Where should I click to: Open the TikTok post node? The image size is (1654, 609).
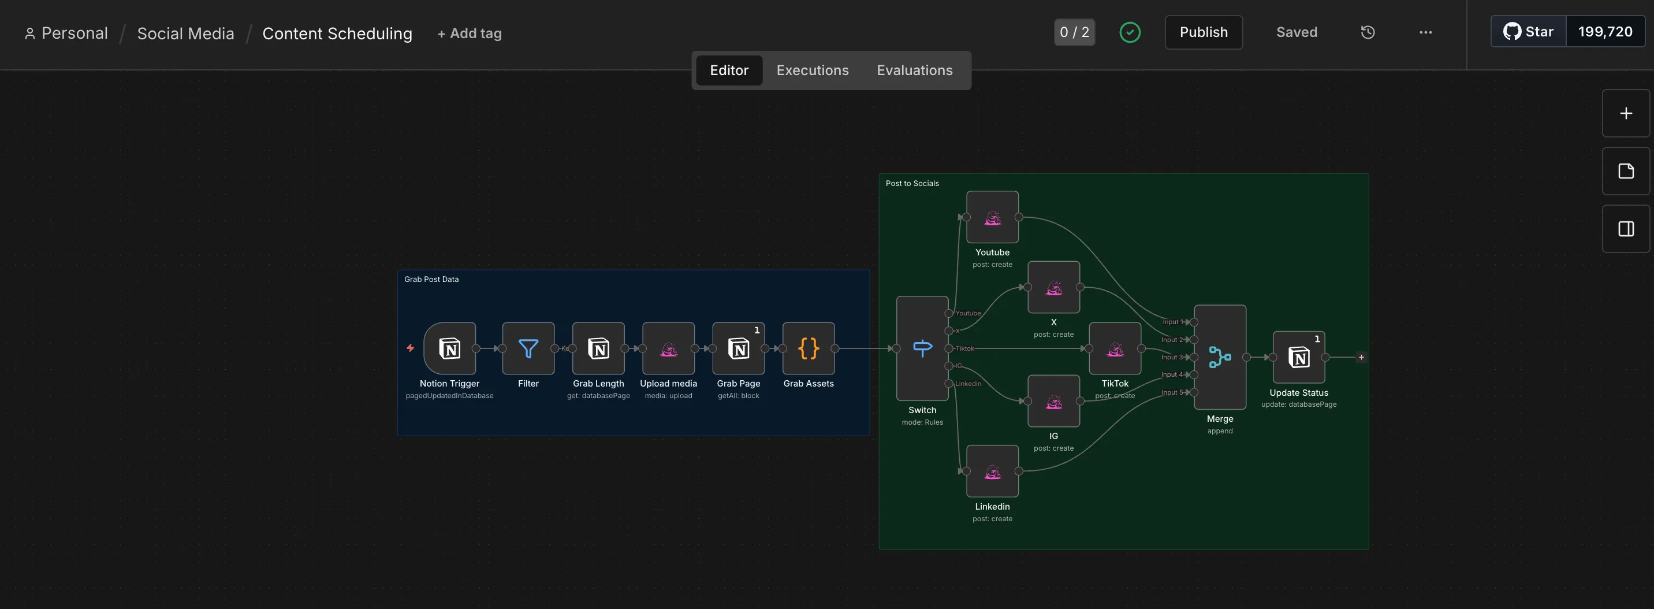[1115, 348]
